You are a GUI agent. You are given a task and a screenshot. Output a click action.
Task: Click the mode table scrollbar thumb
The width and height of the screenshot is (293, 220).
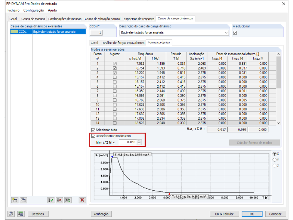[x=278, y=73]
